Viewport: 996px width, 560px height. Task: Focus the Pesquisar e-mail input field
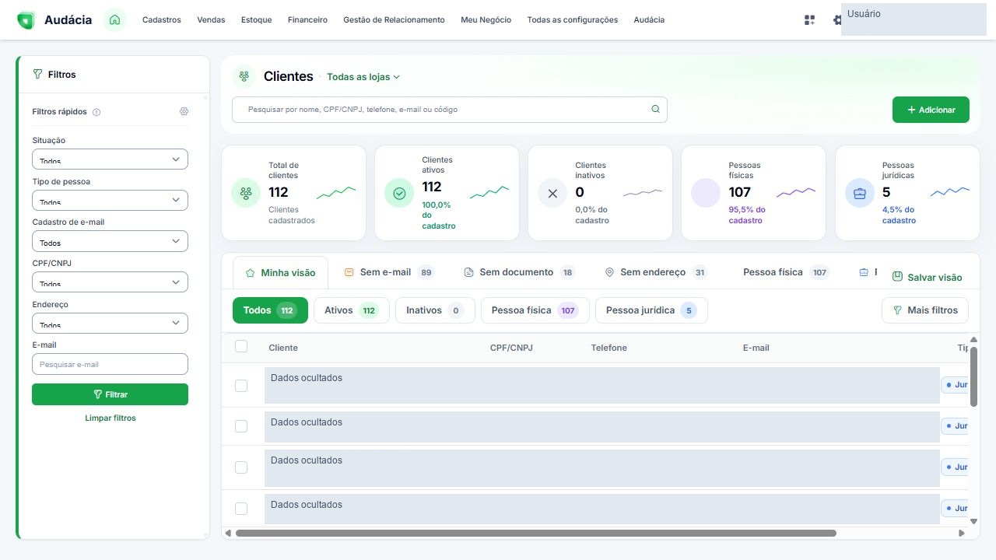pyautogui.click(x=110, y=364)
